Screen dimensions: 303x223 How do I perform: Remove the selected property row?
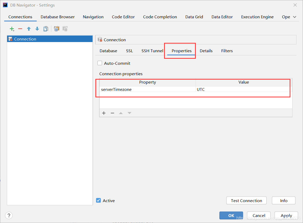pyautogui.click(x=112, y=113)
